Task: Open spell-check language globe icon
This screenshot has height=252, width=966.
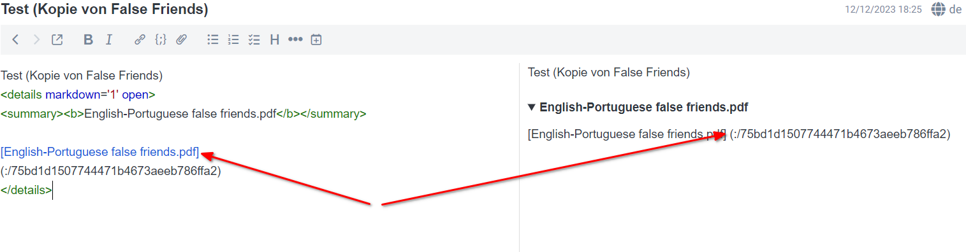Action: 938,10
